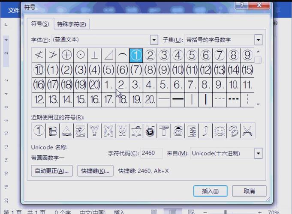Click the zoom in plus button in status bar

pos(260,212)
